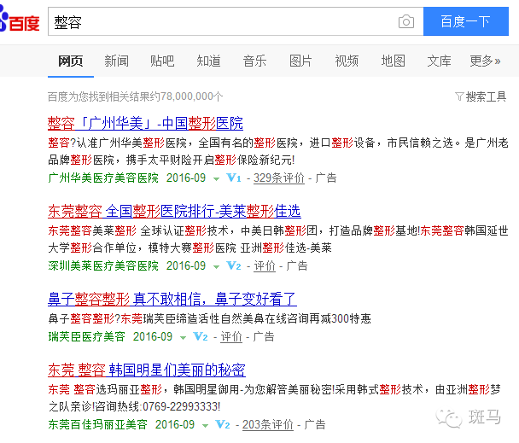Click V2 credit badge of 东莞百佳玛丽亚
The image size is (519, 443).
[x=223, y=424]
